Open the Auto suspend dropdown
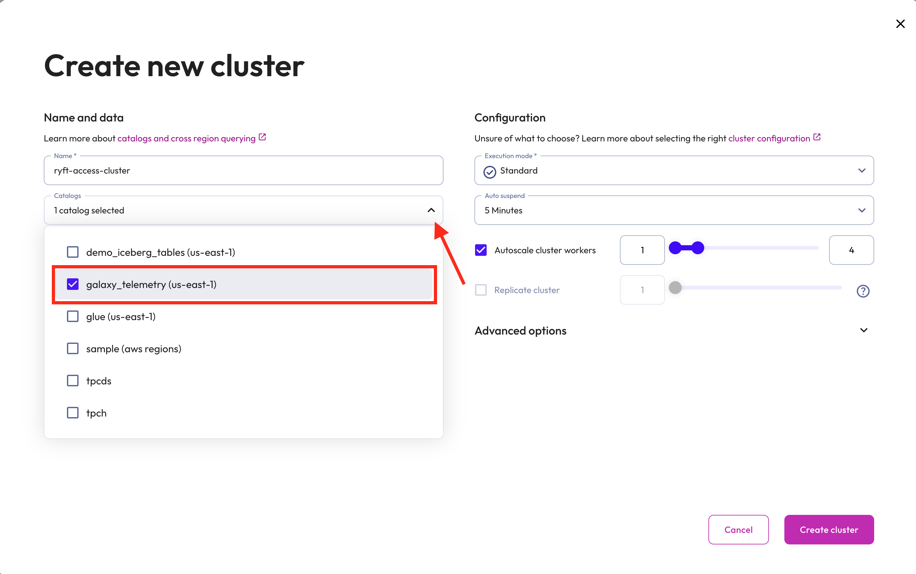This screenshot has width=916, height=574. coord(674,210)
